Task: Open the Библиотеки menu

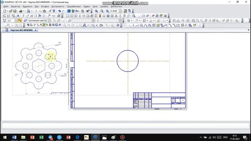Action: pos(116,7)
